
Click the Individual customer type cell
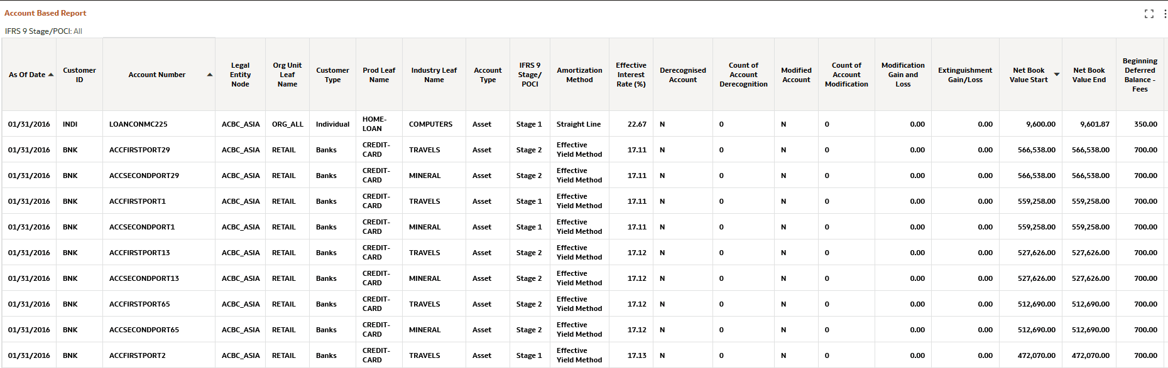point(332,124)
